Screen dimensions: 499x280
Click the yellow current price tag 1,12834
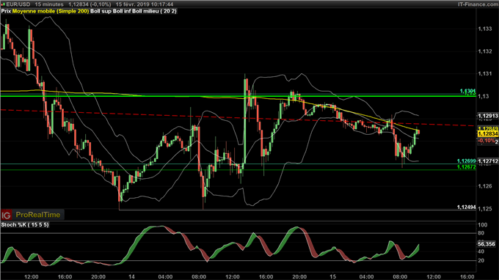click(487, 134)
